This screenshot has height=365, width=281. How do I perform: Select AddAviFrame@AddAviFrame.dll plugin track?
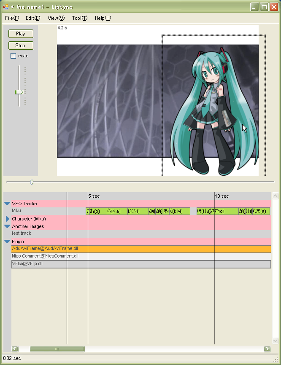(x=141, y=249)
